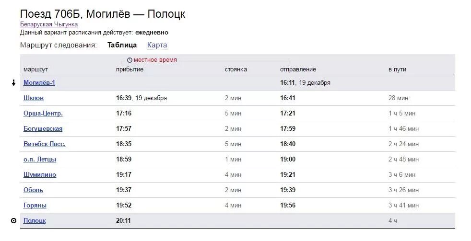Open the Шклов station link
The height and width of the screenshot is (241, 471).
(x=34, y=98)
